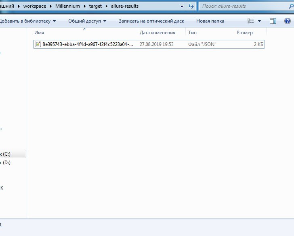Viewport: 294px width, 236px height.
Task: Expand arrow after Millennium in address bar
Action: coord(84,6)
